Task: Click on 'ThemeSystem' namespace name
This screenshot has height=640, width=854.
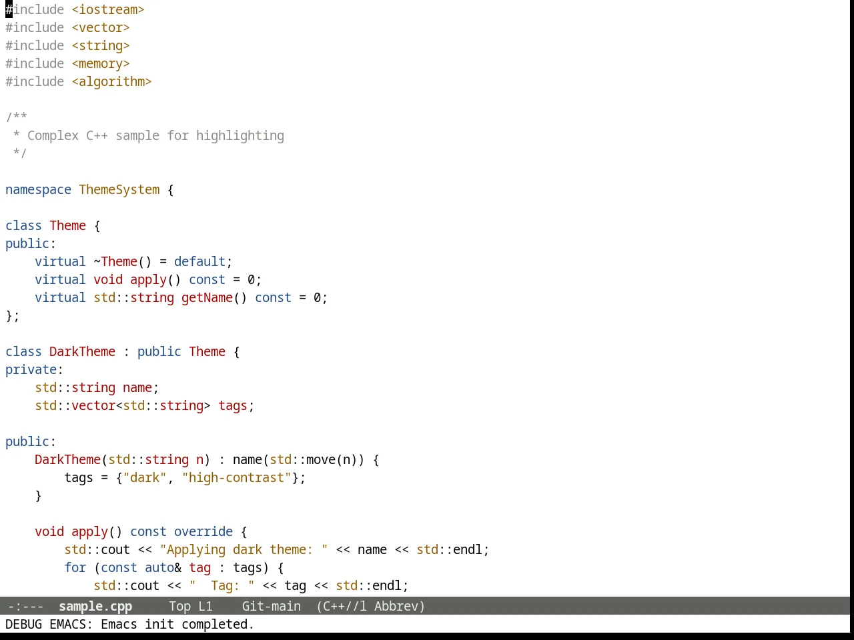Action: (x=119, y=189)
